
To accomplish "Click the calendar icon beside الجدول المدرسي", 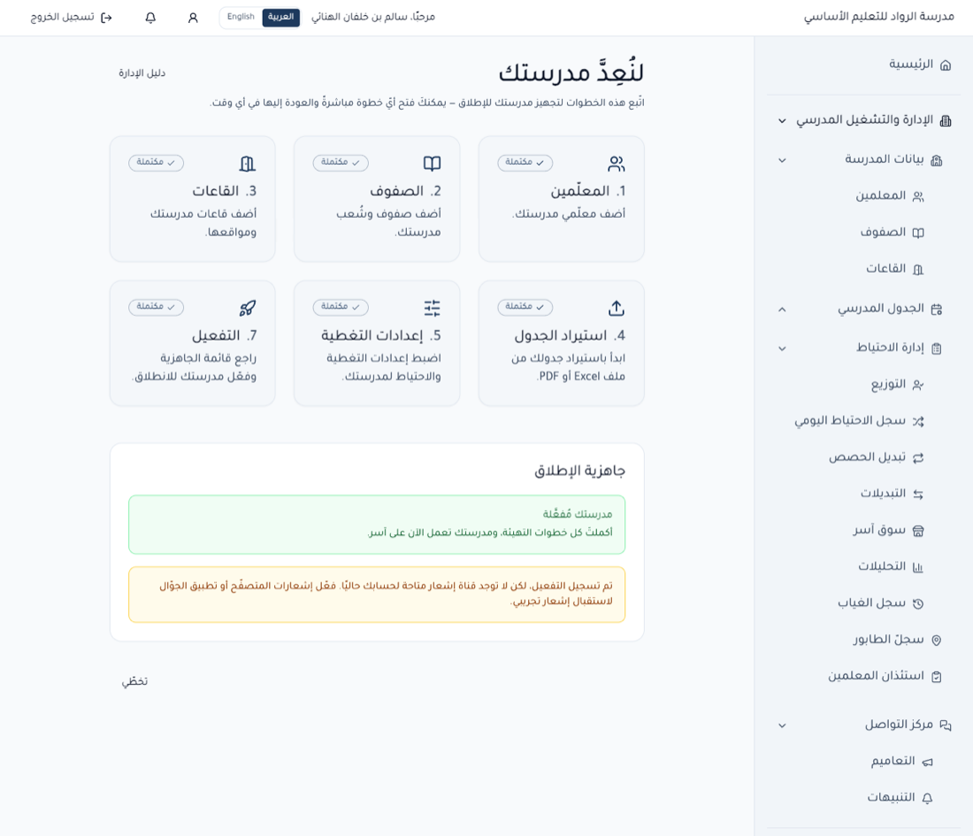I will point(937,309).
